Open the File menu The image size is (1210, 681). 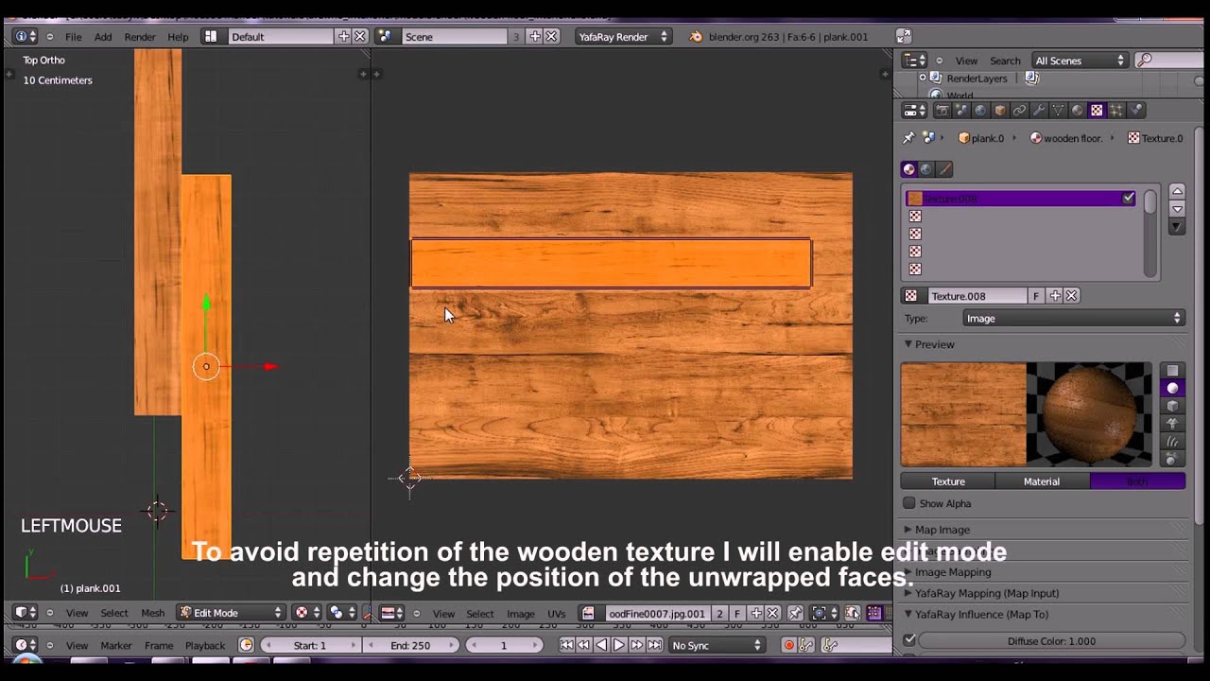pos(73,37)
